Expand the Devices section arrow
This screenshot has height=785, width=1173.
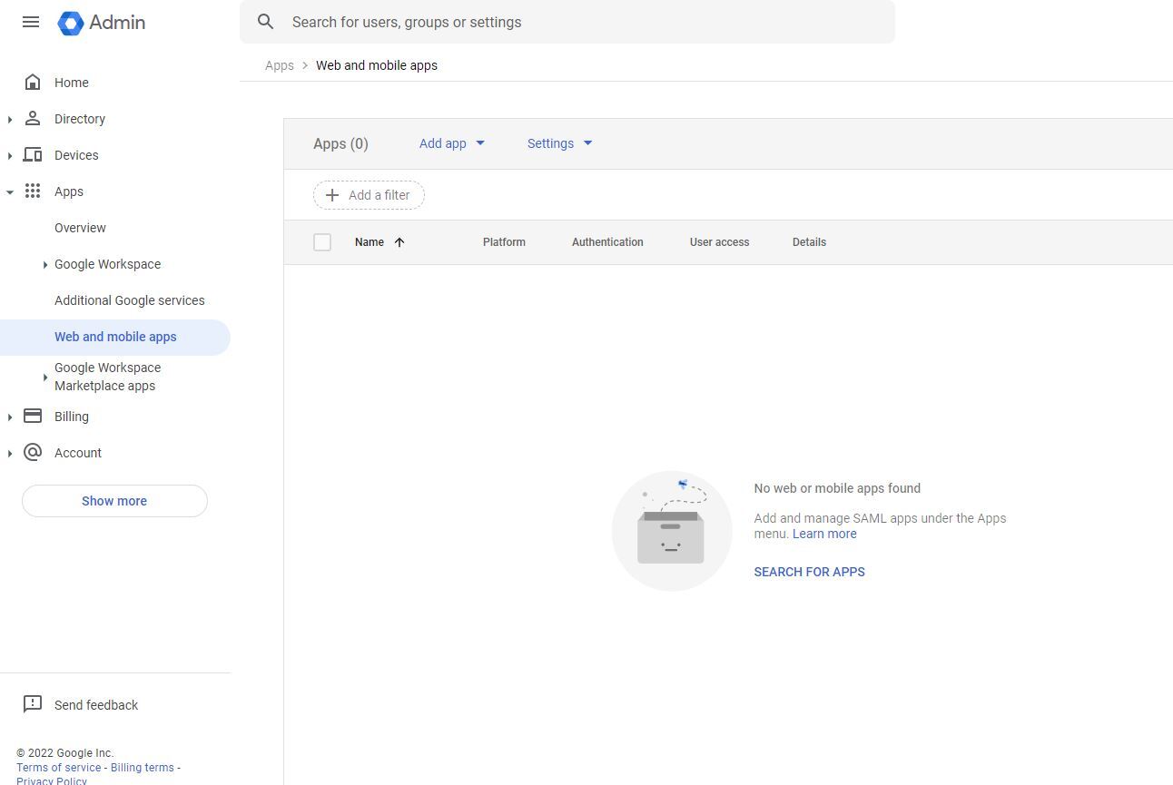click(x=10, y=155)
